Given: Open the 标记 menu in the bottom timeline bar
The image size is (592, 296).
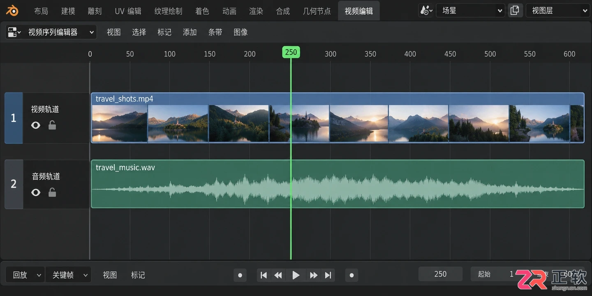Looking at the screenshot, I should [x=138, y=275].
